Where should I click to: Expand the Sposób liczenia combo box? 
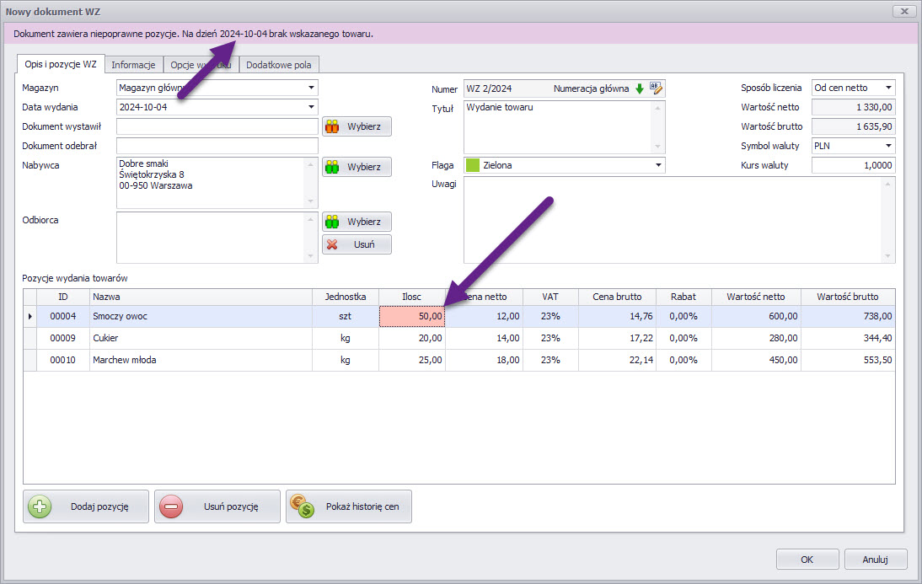tap(887, 88)
